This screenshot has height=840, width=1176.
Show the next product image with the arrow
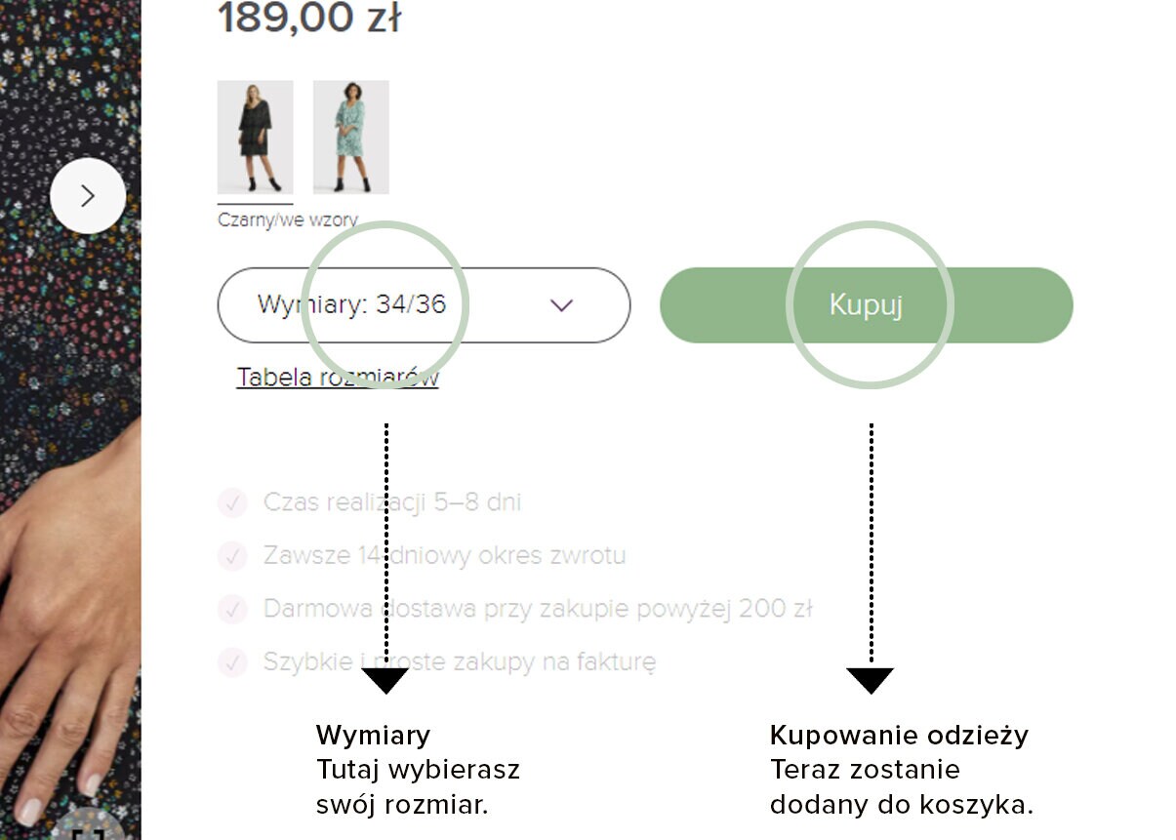pyautogui.click(x=88, y=196)
